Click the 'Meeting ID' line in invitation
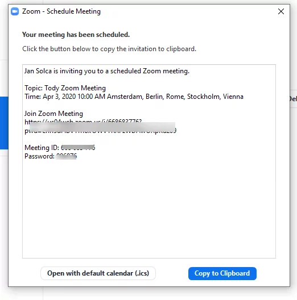297x300 pixels. 60,148
